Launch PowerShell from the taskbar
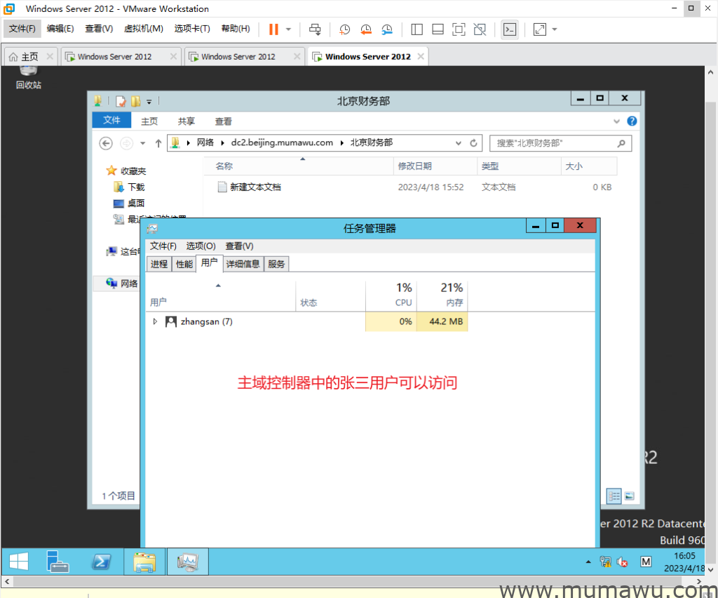 click(x=101, y=561)
